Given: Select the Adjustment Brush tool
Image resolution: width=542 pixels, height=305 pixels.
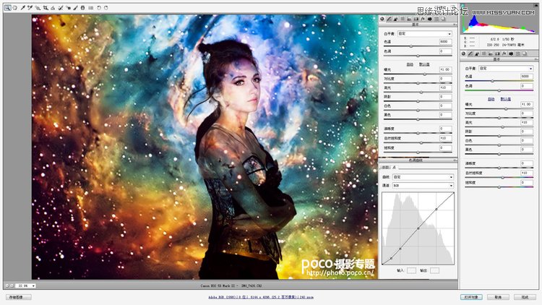Looking at the screenshot, I should click(75, 7).
